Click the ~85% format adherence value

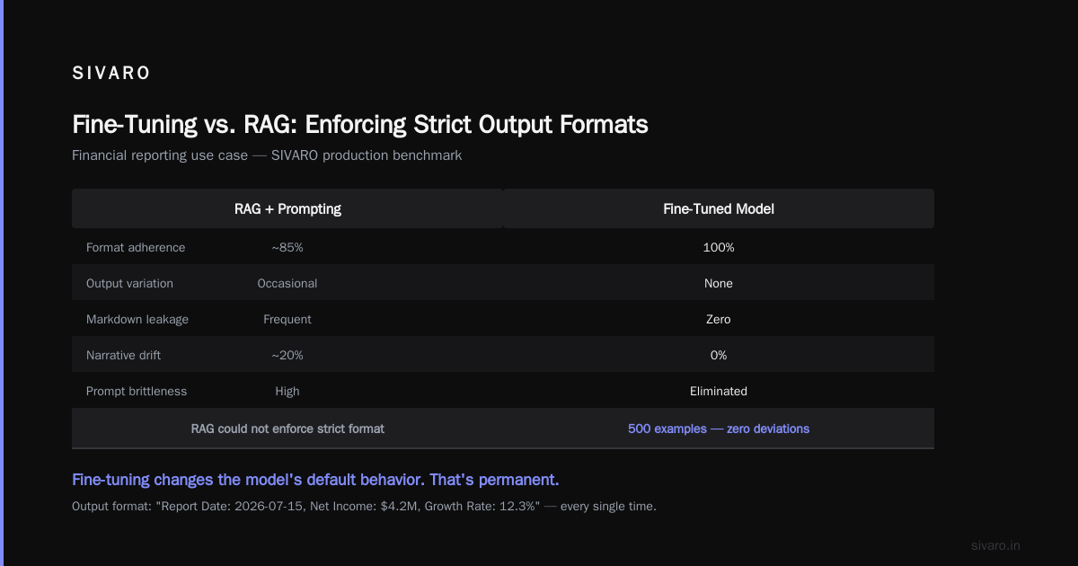pos(287,247)
